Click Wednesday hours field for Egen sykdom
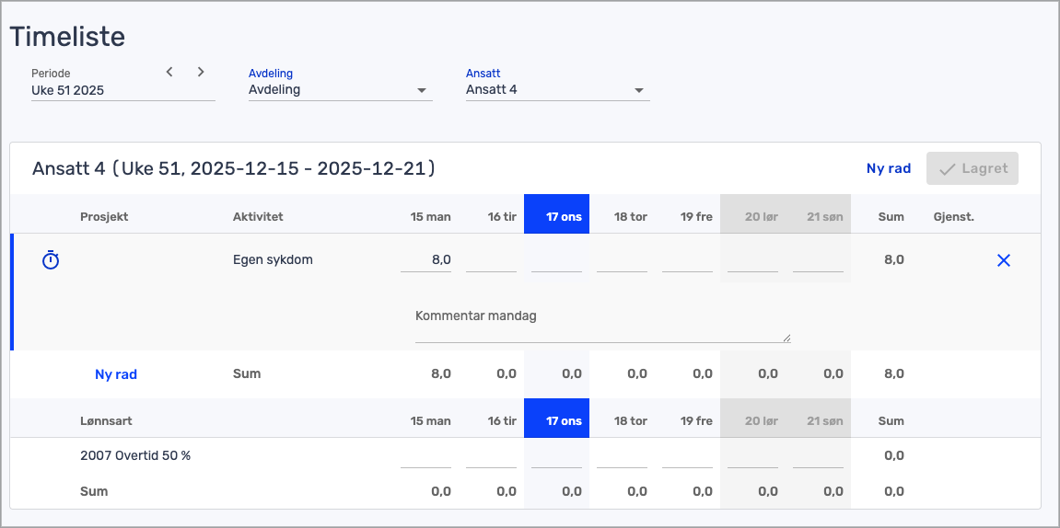Screen dimensions: 1060x528 pyautogui.click(x=556, y=260)
